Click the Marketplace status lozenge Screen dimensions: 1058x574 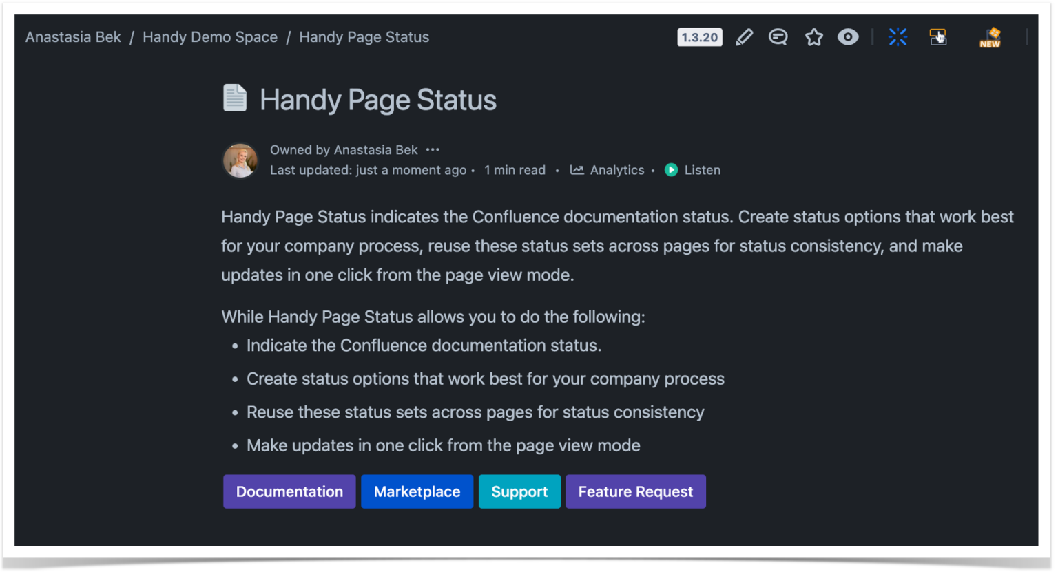click(417, 491)
